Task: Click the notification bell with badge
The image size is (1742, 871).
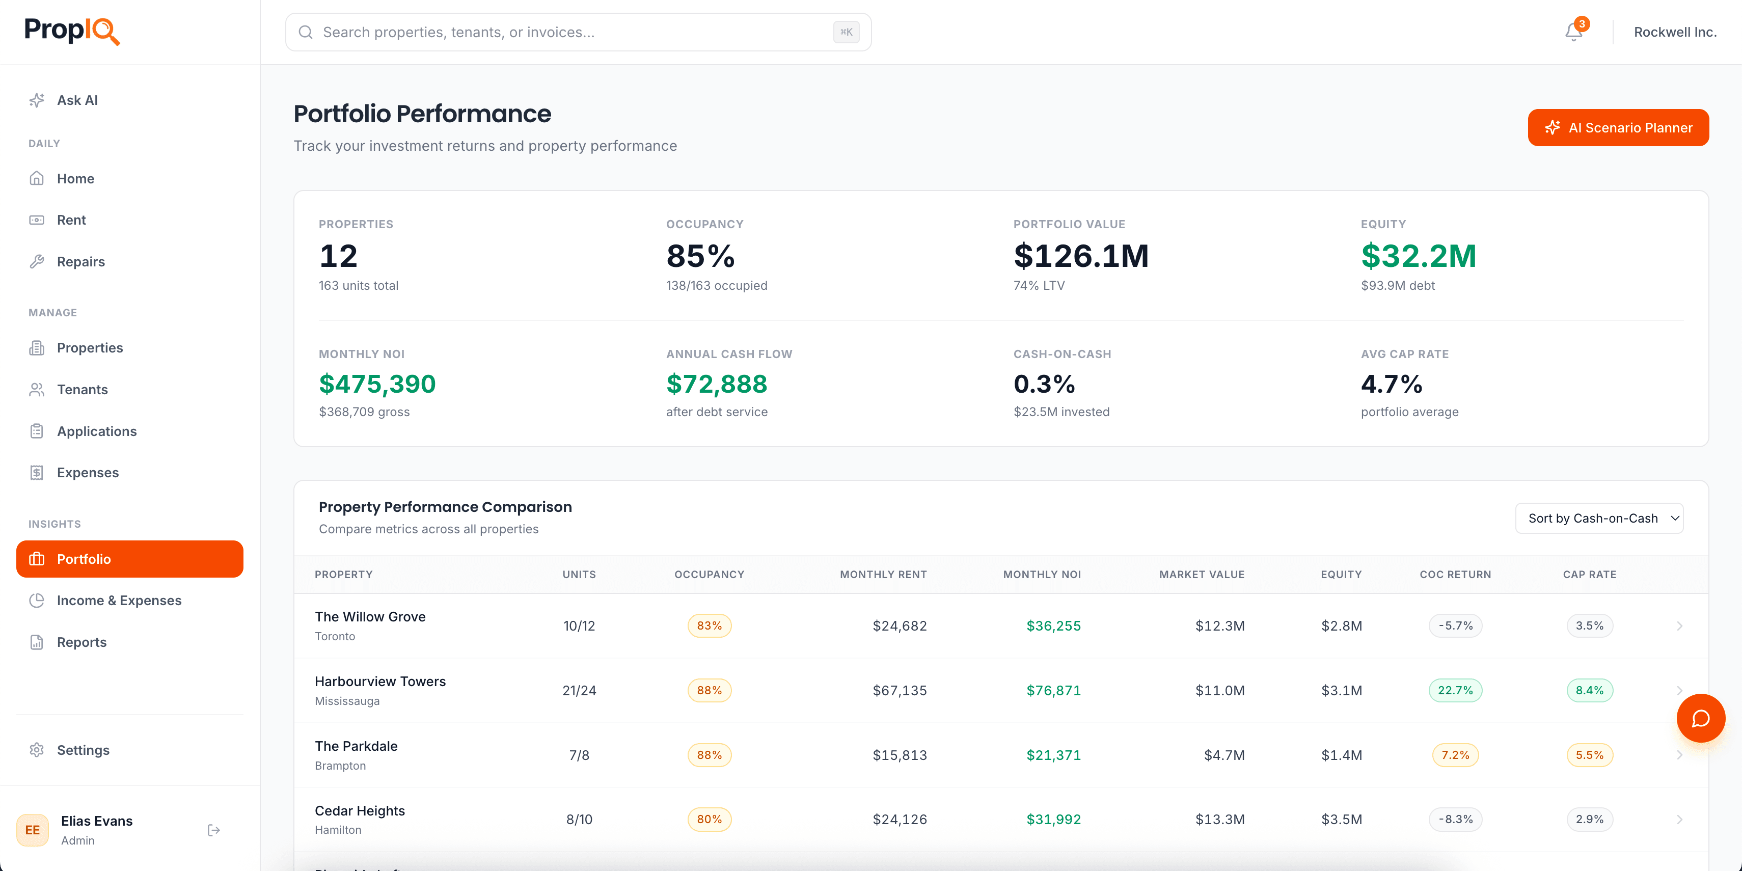Action: (x=1573, y=31)
